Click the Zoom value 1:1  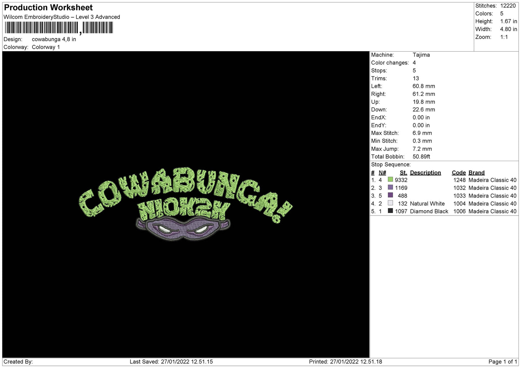504,37
